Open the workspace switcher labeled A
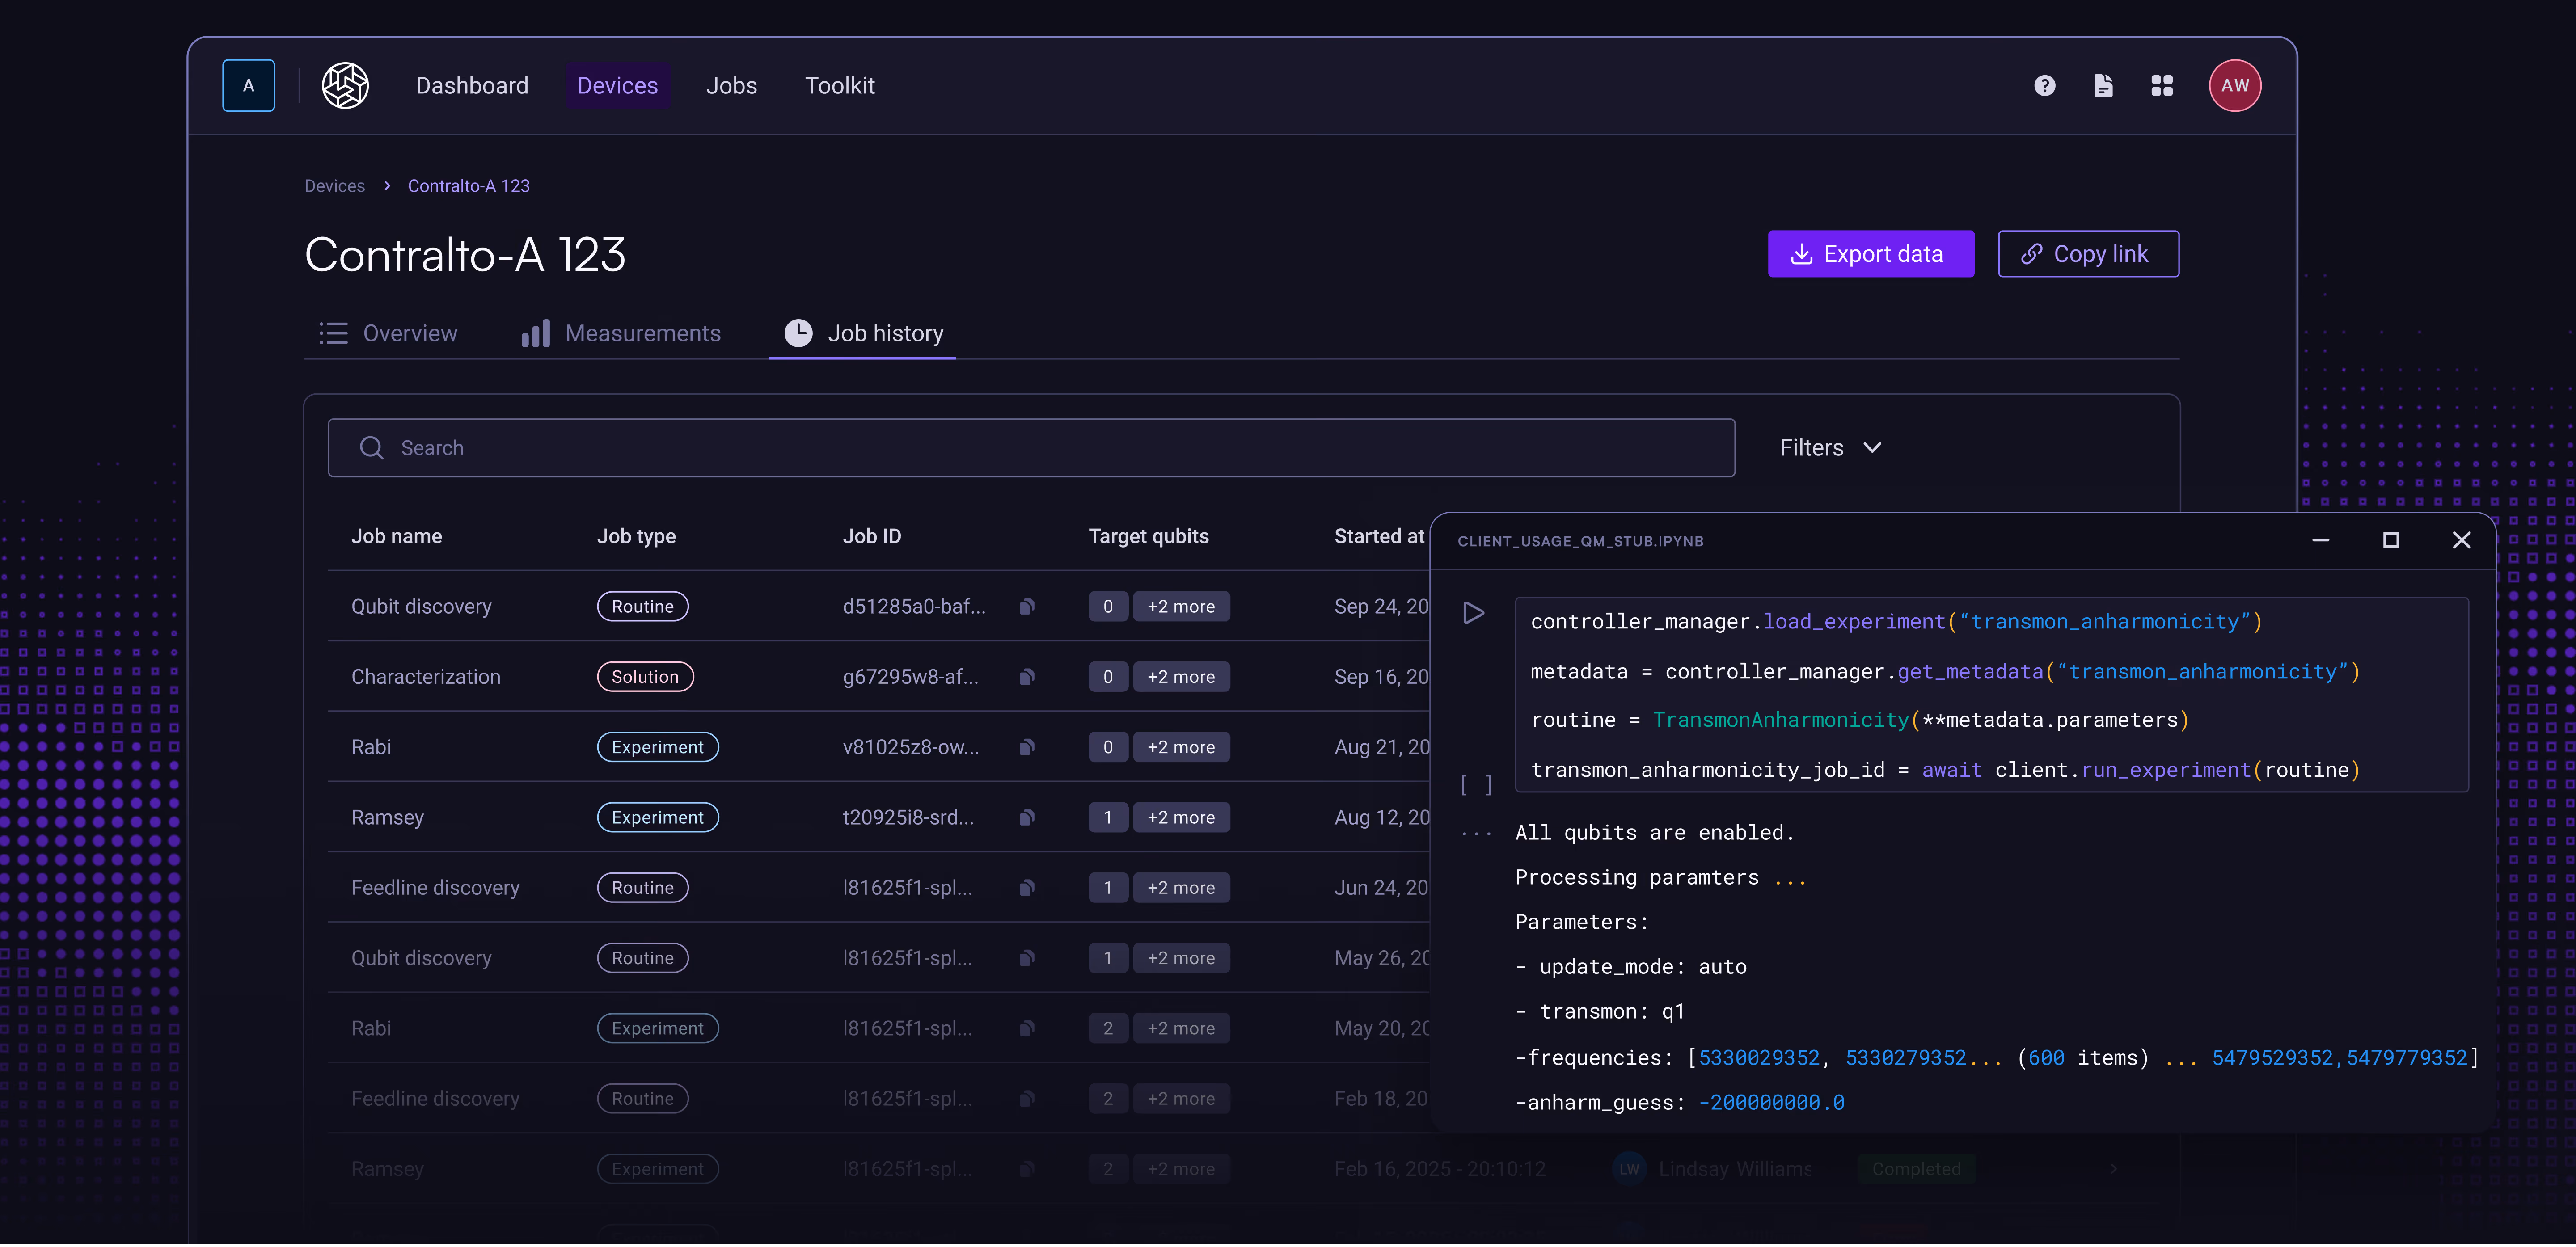This screenshot has height=1247, width=2576. 248,86
